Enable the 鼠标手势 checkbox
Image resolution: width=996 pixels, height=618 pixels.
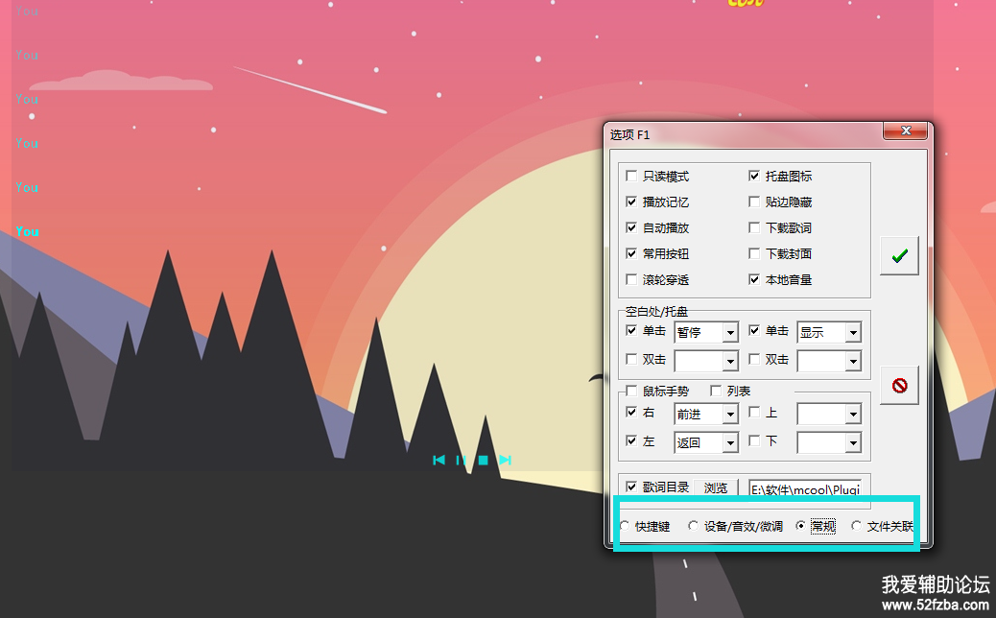[631, 392]
